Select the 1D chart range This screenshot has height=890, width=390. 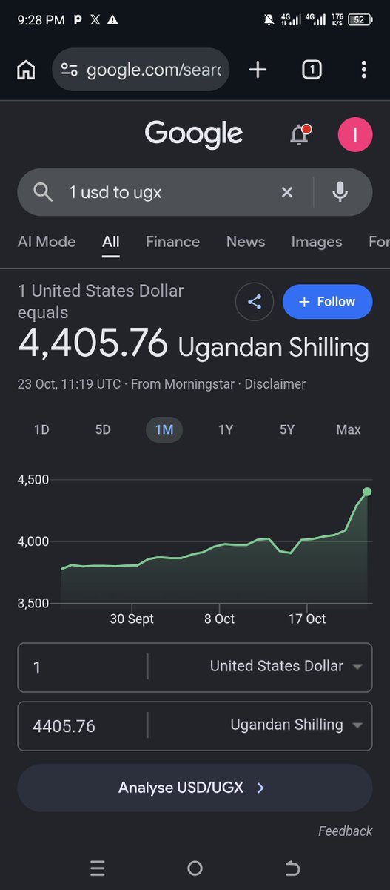pos(41,429)
